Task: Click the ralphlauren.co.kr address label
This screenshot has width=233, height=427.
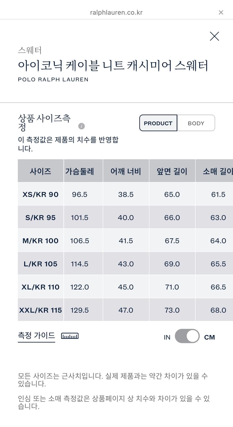Action: (x=116, y=12)
